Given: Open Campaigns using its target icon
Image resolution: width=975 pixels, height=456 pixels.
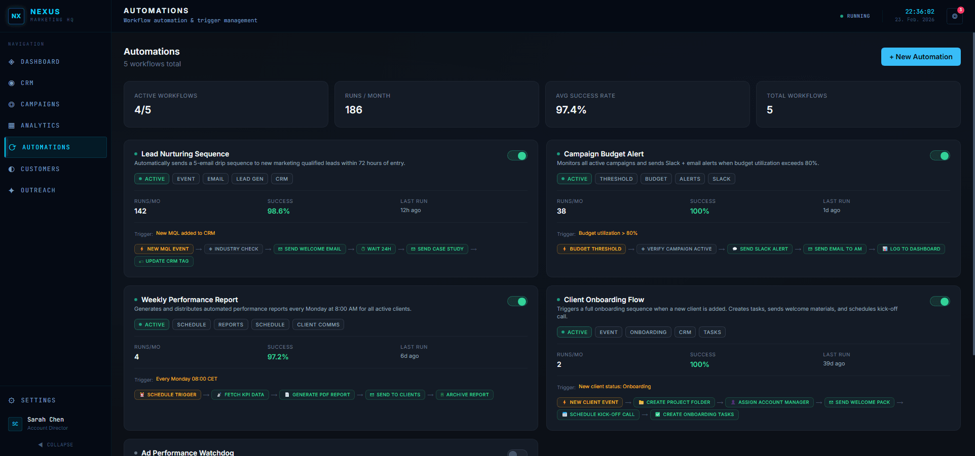Looking at the screenshot, I should click(11, 104).
